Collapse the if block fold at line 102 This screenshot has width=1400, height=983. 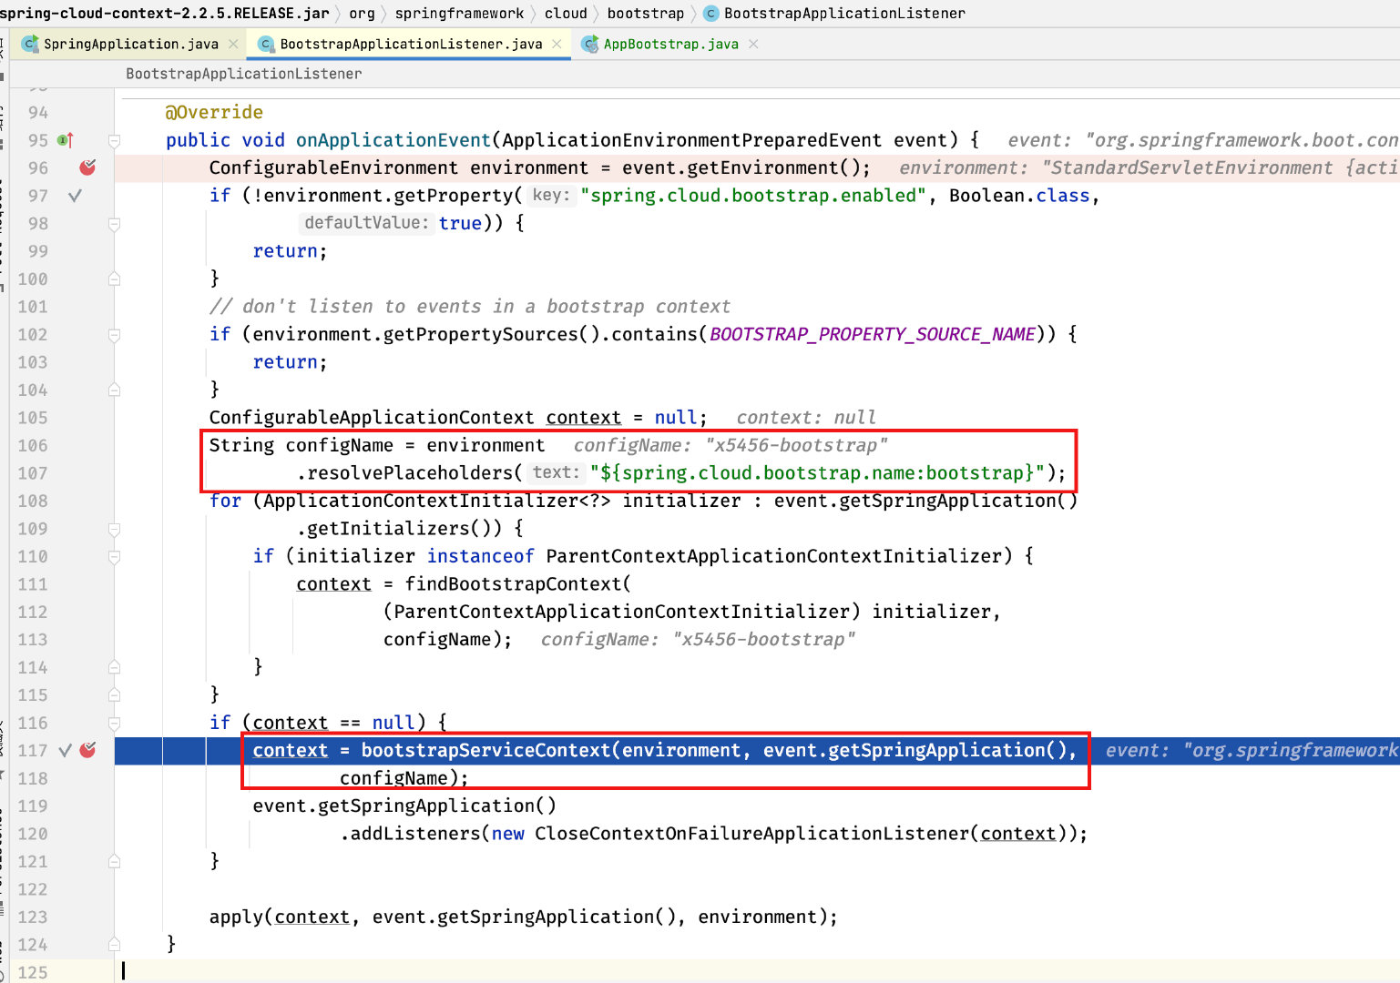pos(114,334)
